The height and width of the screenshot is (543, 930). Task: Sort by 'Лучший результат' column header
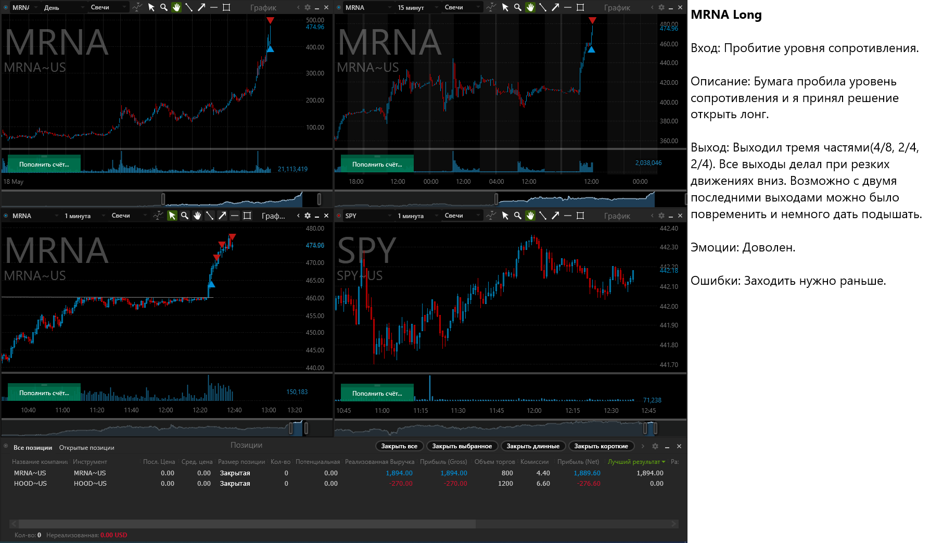(636, 462)
